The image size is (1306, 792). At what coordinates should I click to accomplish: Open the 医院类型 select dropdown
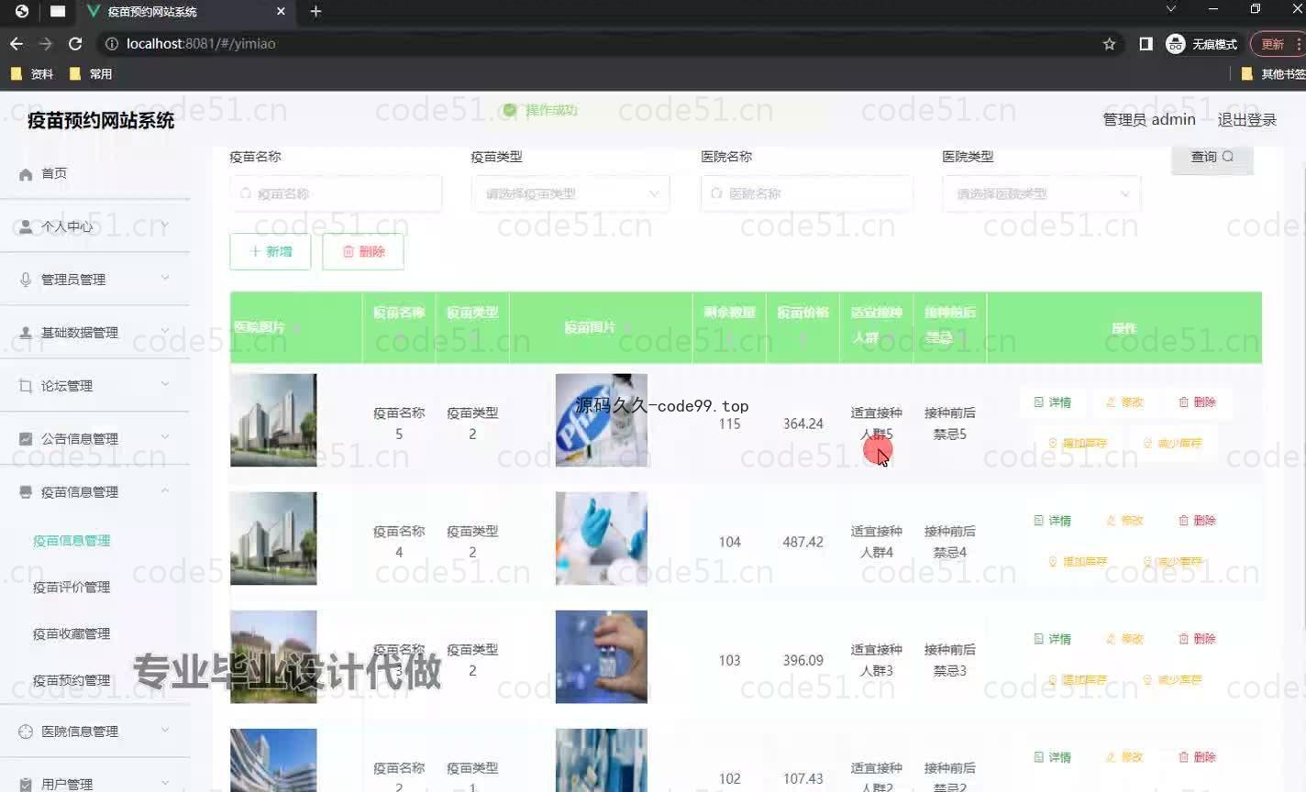coord(1042,193)
